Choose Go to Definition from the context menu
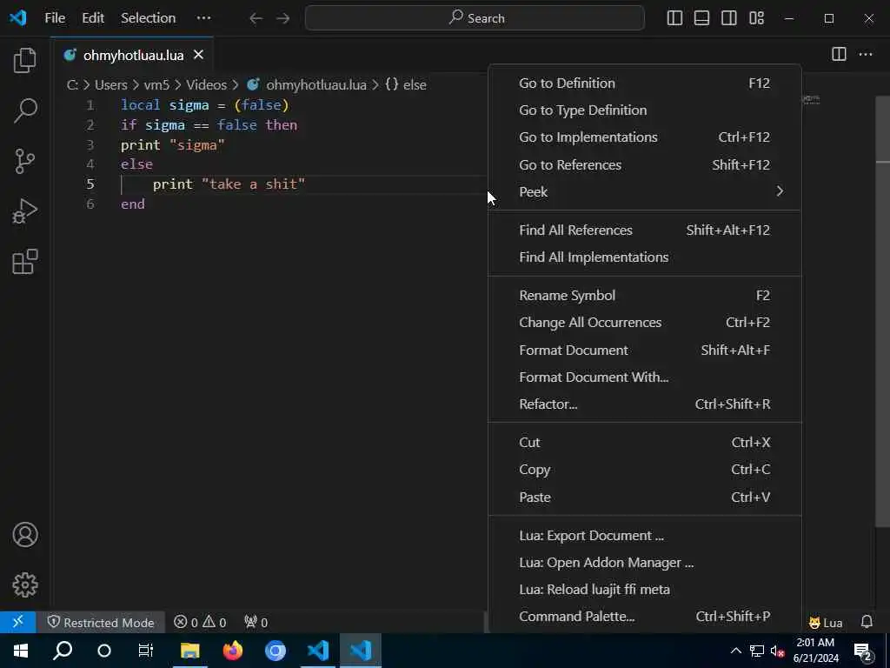This screenshot has height=668, width=890. 645,83
